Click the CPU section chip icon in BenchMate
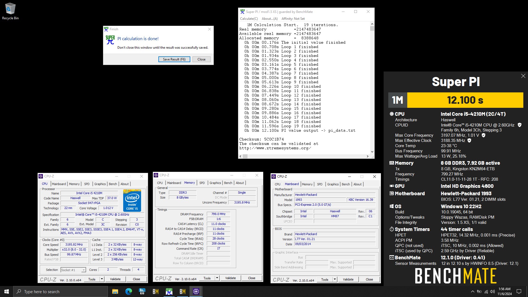528x297 pixels. click(x=392, y=114)
